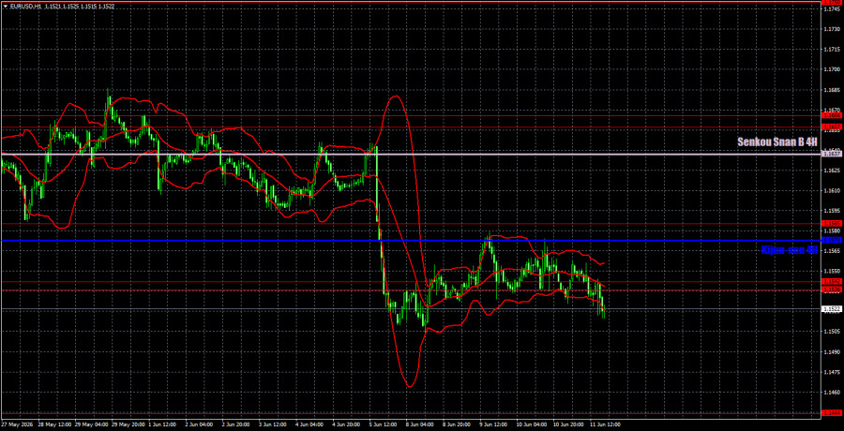Click the red 1.1542 level price tag
The width and height of the screenshot is (844, 431).
[832, 281]
